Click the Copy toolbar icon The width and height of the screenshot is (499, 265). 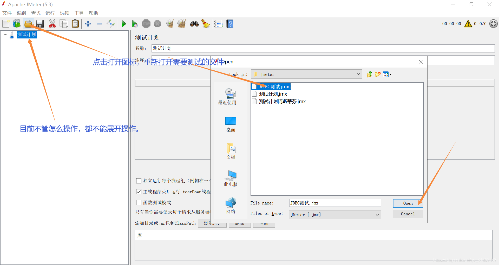pyautogui.click(x=64, y=24)
